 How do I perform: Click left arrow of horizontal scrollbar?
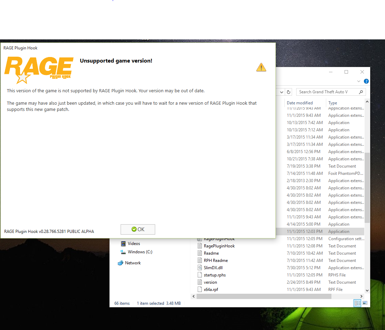pyautogui.click(x=194, y=296)
